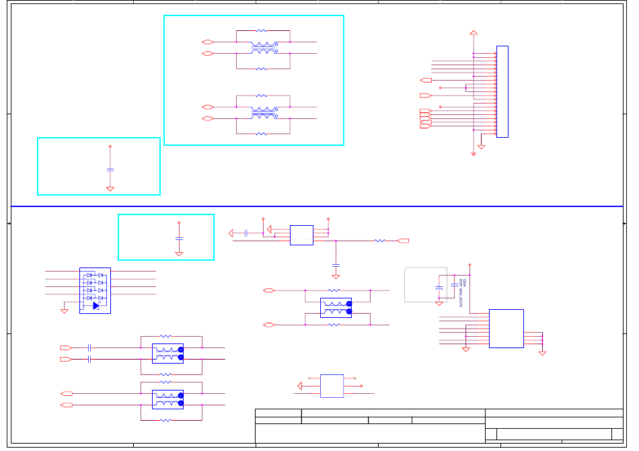
Task: Click the 470P_0402_50V7K capacitor value text
Action: [461, 293]
